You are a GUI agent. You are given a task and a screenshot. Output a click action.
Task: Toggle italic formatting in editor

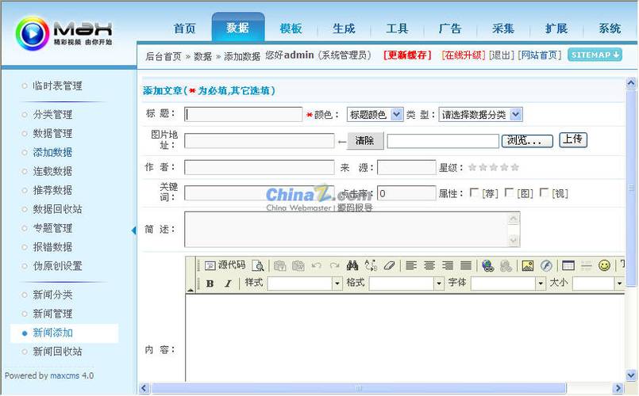[x=229, y=284]
